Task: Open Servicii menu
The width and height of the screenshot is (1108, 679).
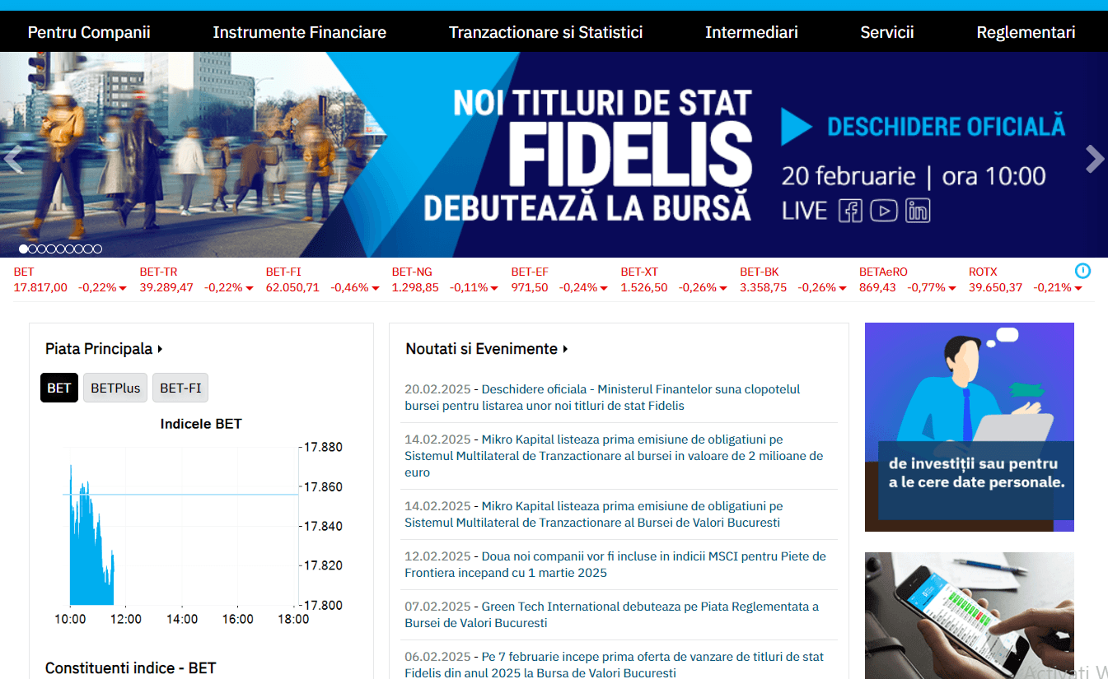Action: (887, 32)
